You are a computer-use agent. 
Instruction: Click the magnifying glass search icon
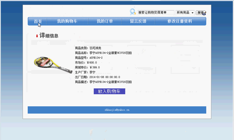click(133, 12)
